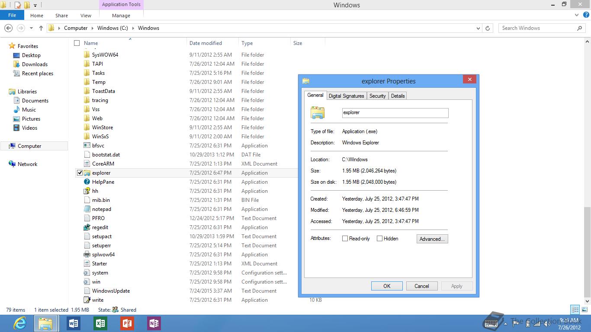Open File Explorer from the taskbar
Viewport: 591px width, 332px height.
(x=46, y=323)
